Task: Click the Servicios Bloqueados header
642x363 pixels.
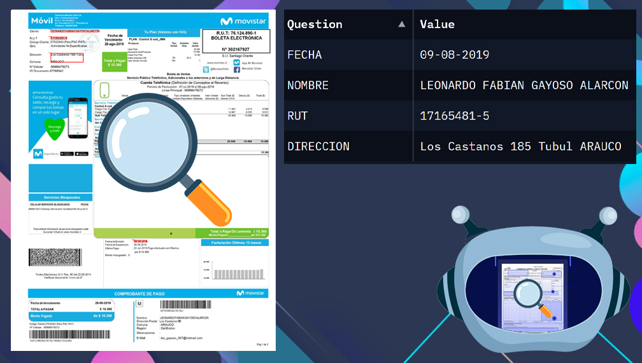Action: click(61, 198)
